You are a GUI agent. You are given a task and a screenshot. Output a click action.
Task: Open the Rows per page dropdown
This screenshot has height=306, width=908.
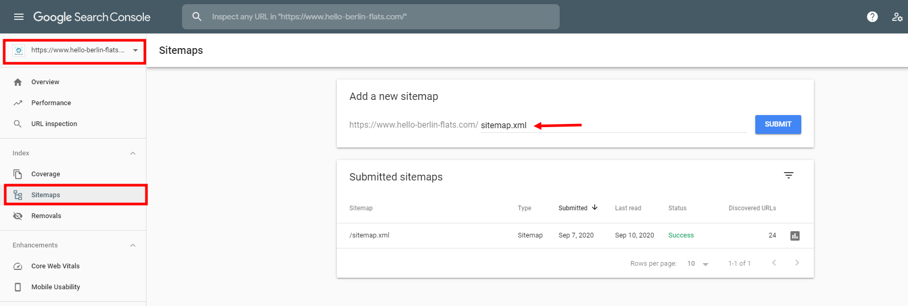[698, 264]
